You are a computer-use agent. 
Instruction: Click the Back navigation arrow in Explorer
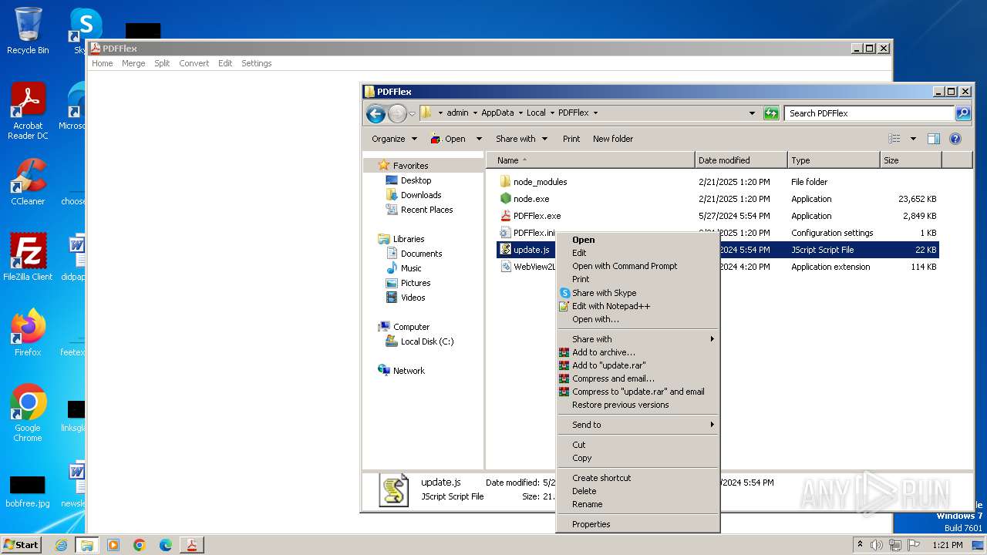pos(376,113)
